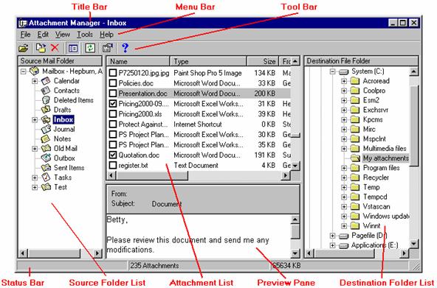This screenshot has width=437, height=288.
Task: Collapse the System (C:) drive node
Action: click(x=332, y=71)
